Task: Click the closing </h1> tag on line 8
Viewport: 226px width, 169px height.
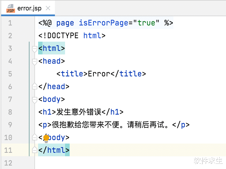Action: point(113,112)
